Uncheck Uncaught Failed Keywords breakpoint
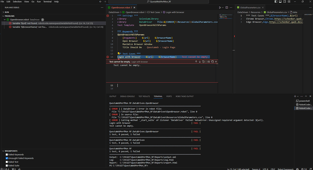The width and height of the screenshot is (313, 170). click(x=7, y=158)
